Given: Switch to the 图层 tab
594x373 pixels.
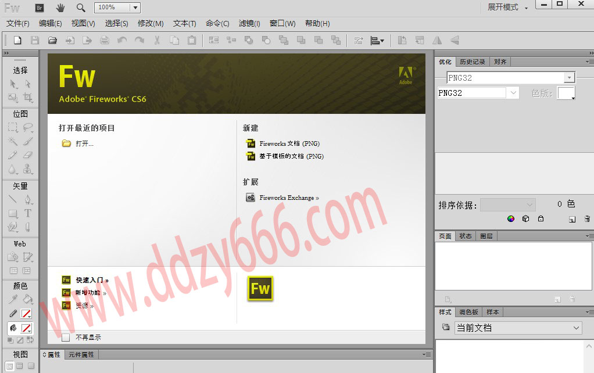Looking at the screenshot, I should click(x=486, y=236).
